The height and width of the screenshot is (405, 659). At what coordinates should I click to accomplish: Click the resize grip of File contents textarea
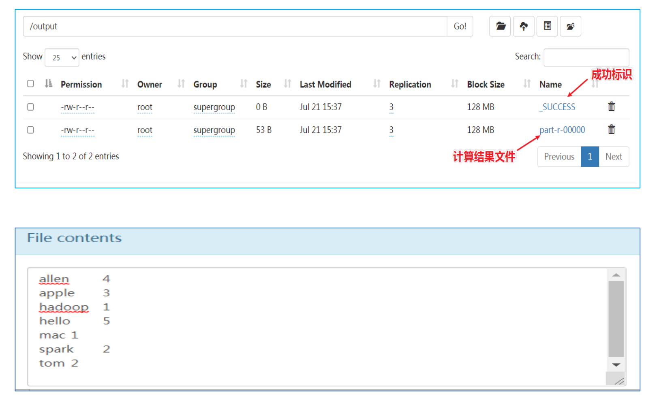(618, 381)
